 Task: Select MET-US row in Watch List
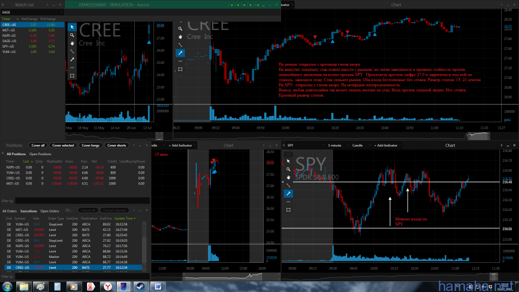tap(32, 30)
